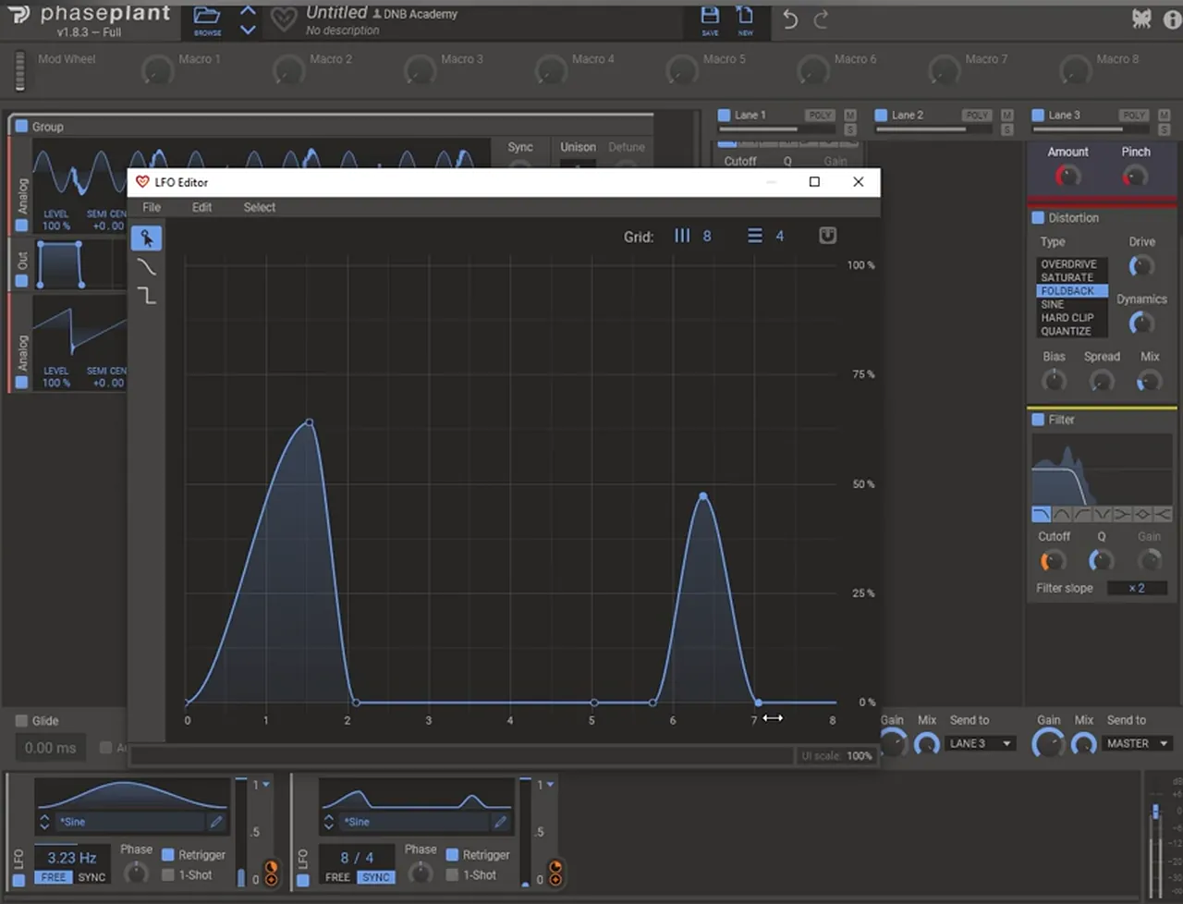This screenshot has height=904, width=1183.
Task: Save the preset with the disk icon
Action: [x=710, y=20]
